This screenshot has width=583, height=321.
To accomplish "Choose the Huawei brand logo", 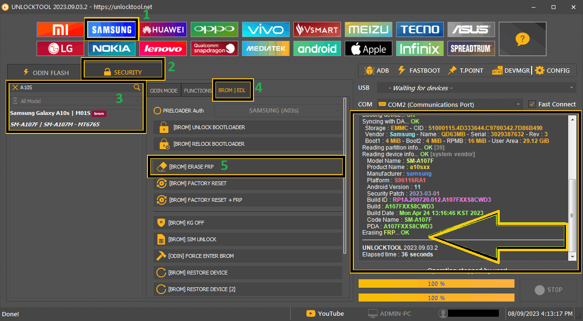I will (163, 30).
